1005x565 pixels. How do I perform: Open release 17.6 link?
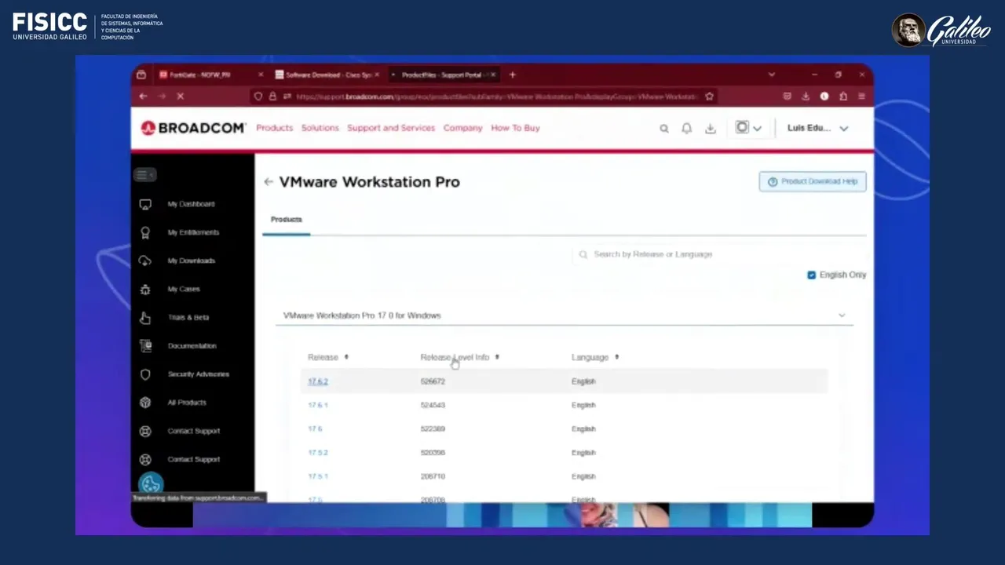point(315,429)
